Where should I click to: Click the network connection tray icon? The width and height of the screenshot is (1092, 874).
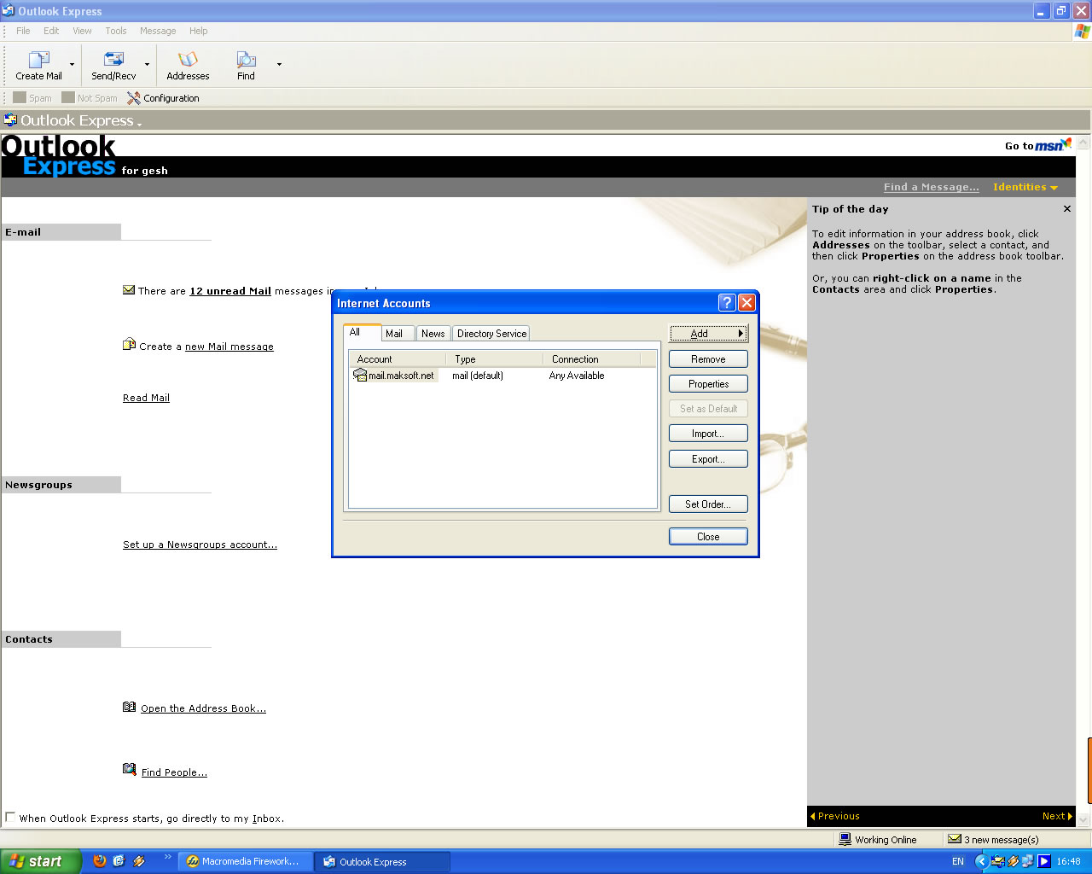[1028, 861]
